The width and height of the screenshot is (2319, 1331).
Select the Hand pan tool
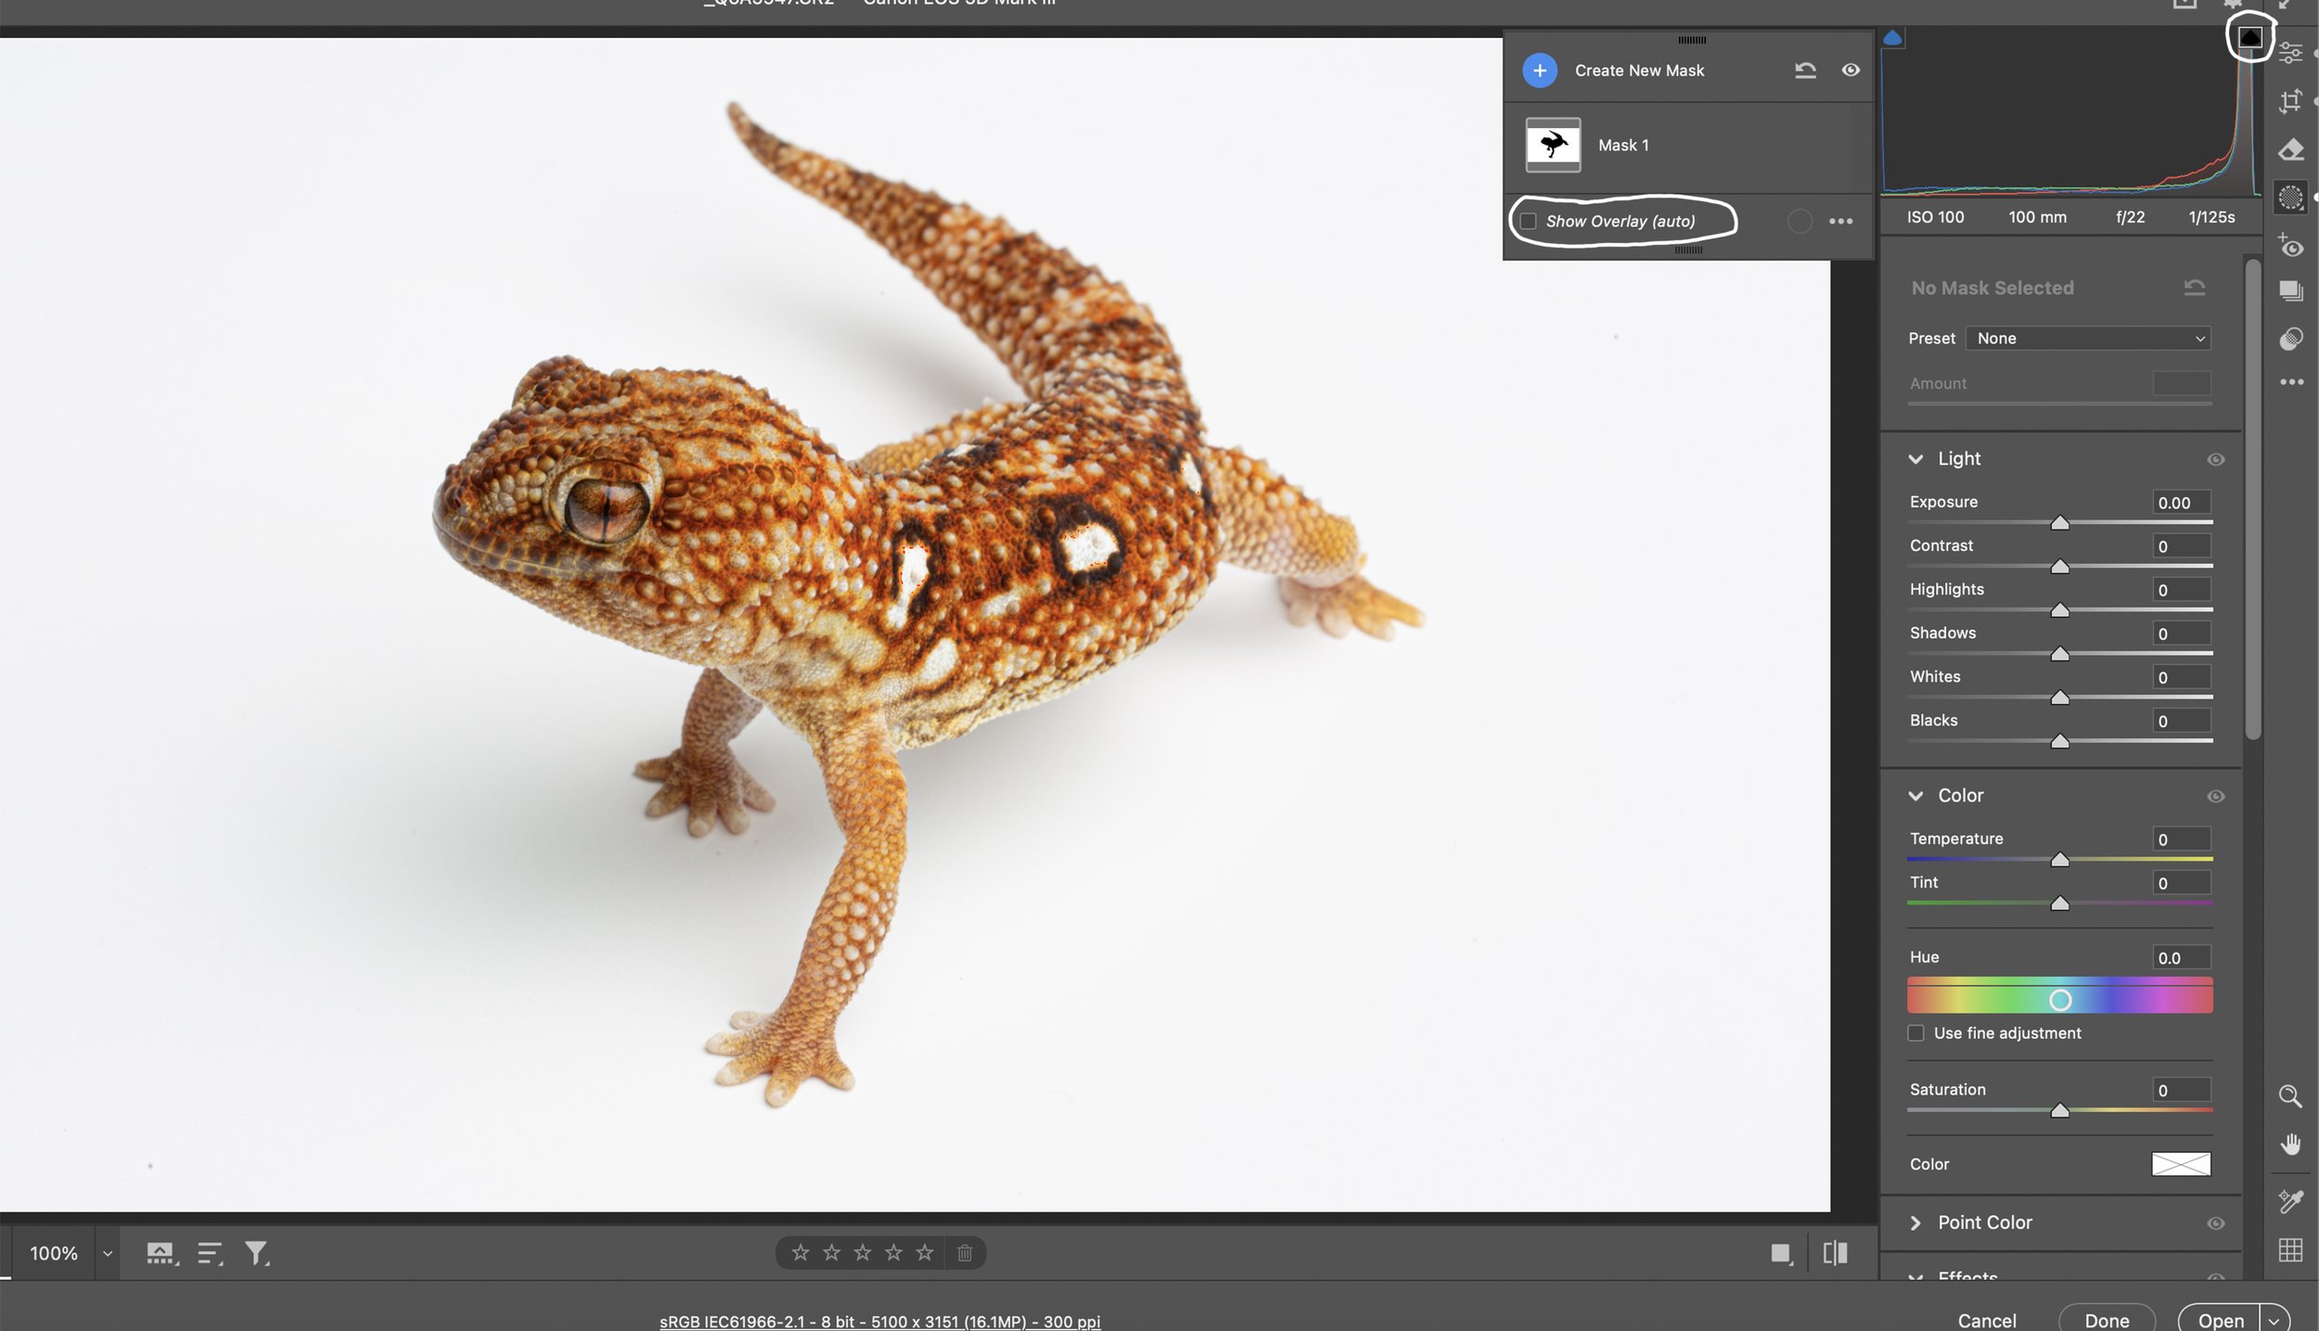pos(2289,1144)
